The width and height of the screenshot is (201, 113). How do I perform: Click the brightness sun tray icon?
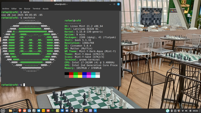[190, 111]
